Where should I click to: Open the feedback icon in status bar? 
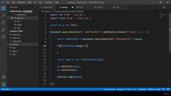tap(163, 89)
